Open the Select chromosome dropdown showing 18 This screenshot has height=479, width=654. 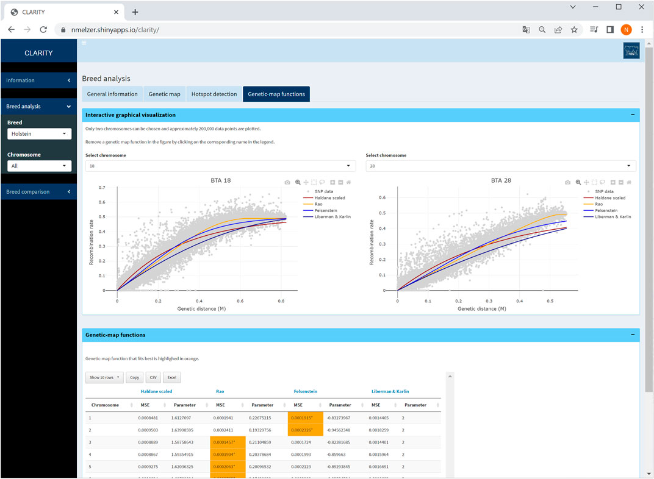click(x=221, y=166)
